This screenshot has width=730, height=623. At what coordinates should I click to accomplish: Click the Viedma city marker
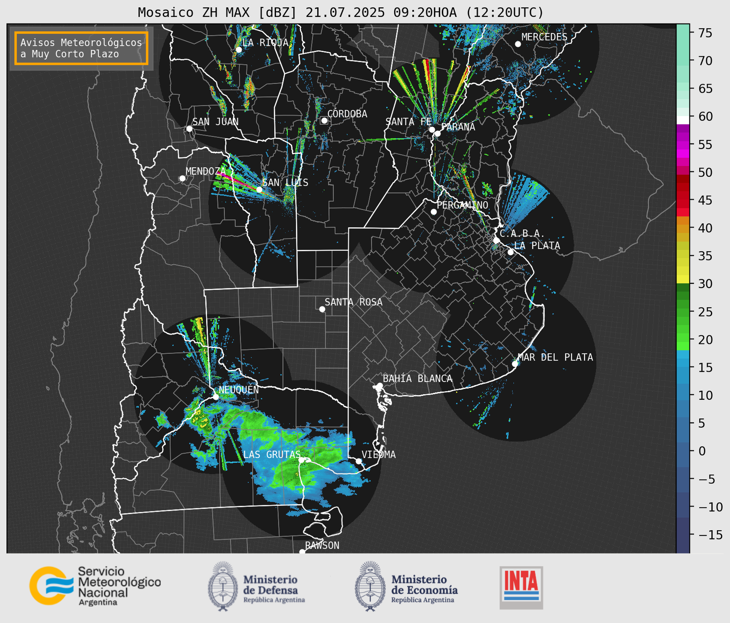pyautogui.click(x=358, y=461)
